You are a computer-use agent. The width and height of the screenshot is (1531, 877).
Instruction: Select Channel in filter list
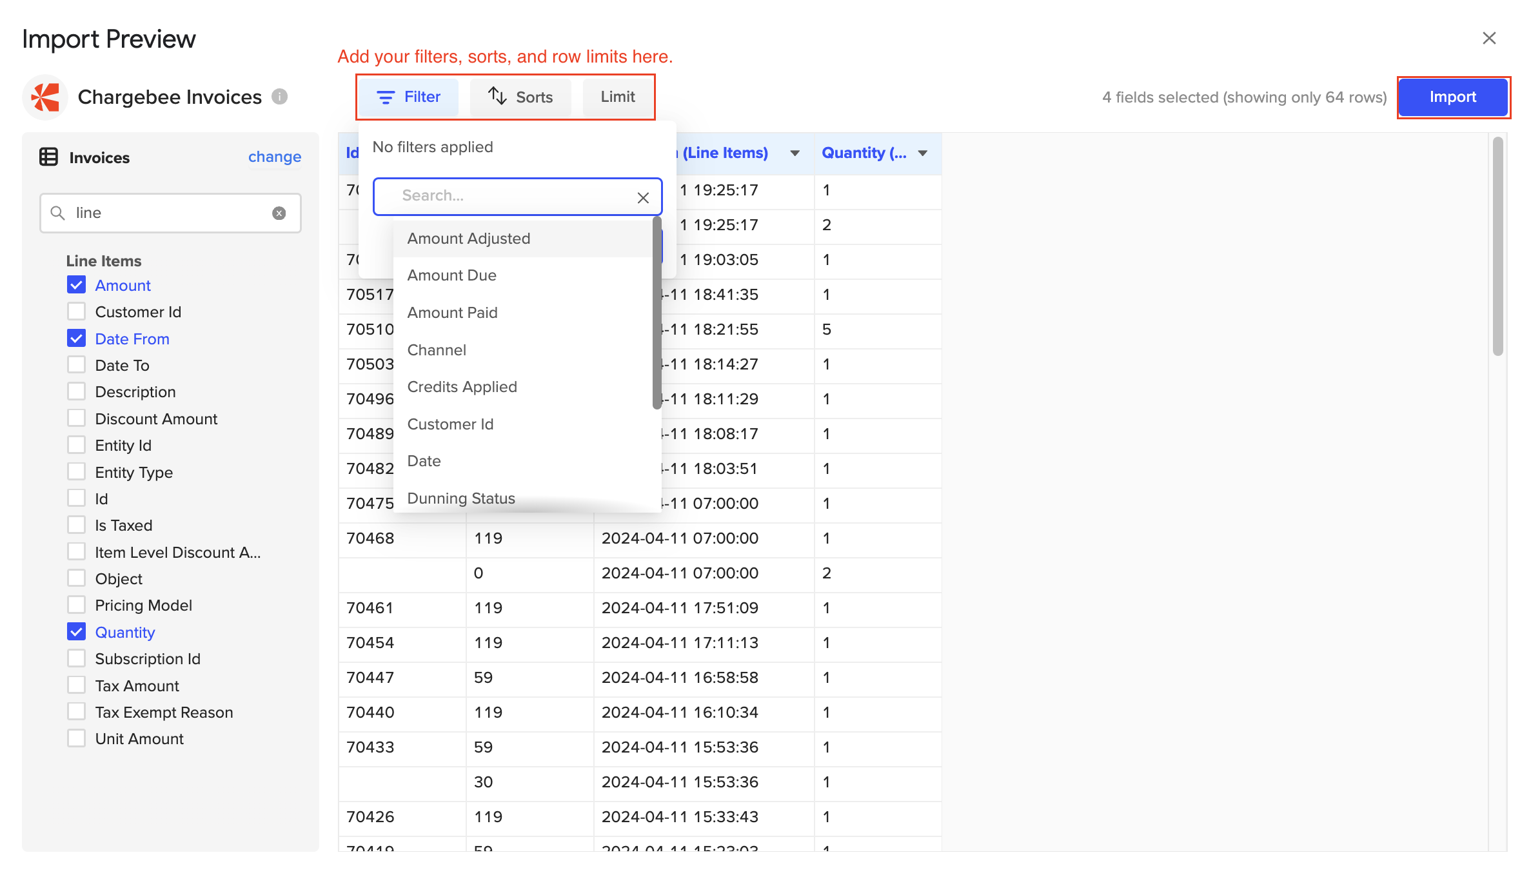[x=523, y=350]
